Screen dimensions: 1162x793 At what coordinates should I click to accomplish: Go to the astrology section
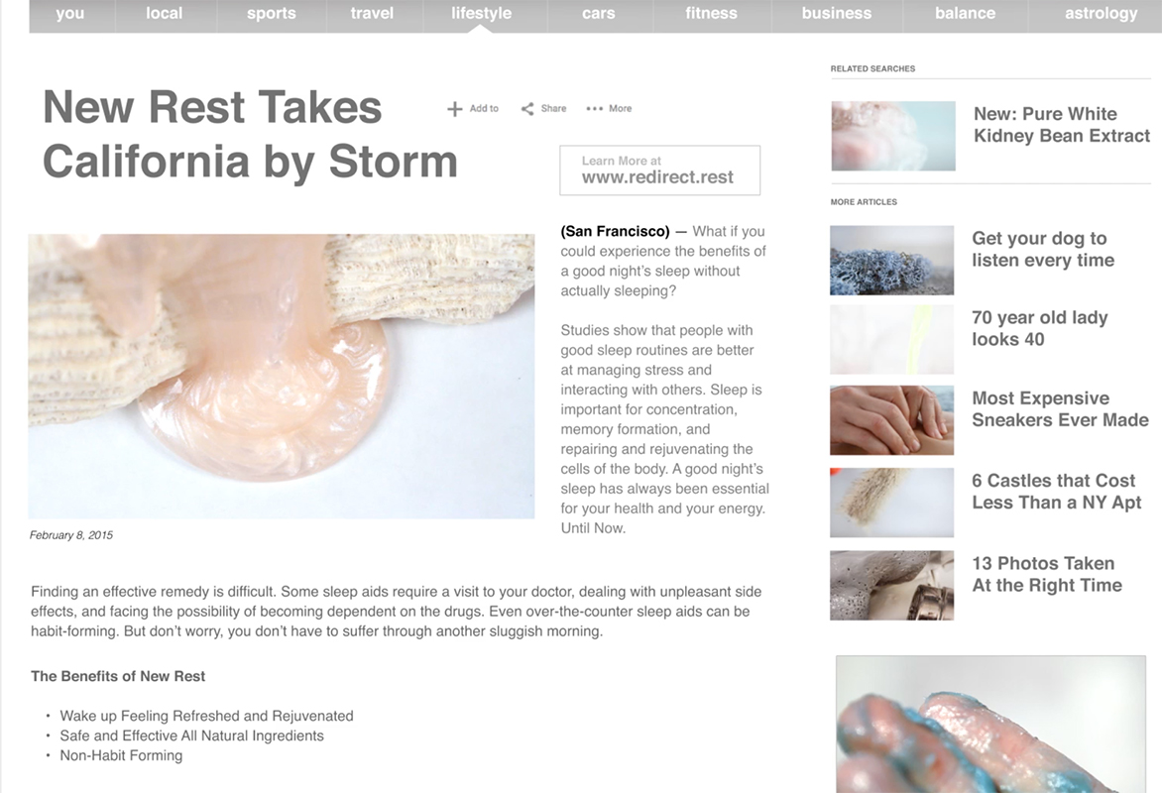click(1101, 13)
